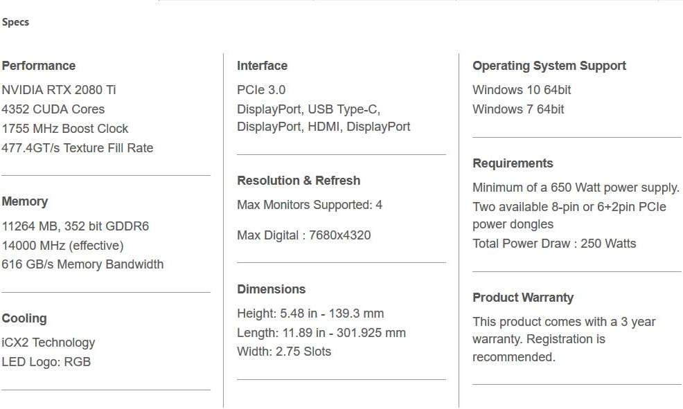The width and height of the screenshot is (683, 409).
Task: Select the iCX2 Technology text
Action: pyautogui.click(x=48, y=343)
